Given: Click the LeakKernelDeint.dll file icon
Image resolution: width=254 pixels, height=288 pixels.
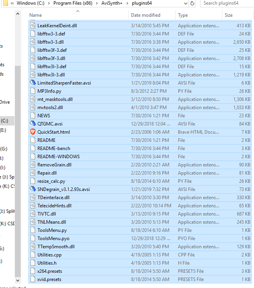Looking at the screenshot, I should tap(33, 26).
